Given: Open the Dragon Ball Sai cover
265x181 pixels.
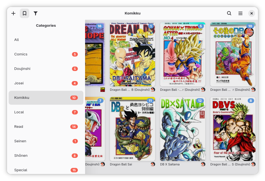Looking at the screenshot, I should coord(132,129).
